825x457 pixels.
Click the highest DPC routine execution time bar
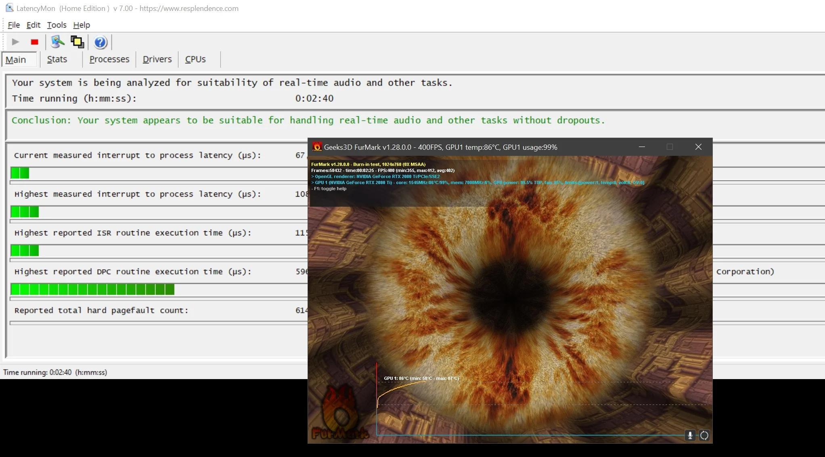pyautogui.click(x=93, y=289)
